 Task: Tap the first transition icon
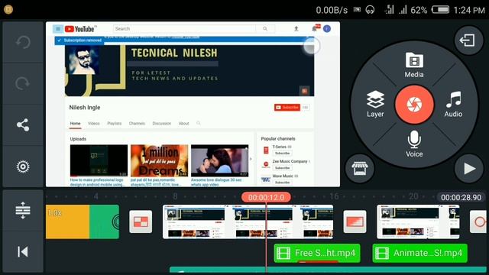point(141,222)
